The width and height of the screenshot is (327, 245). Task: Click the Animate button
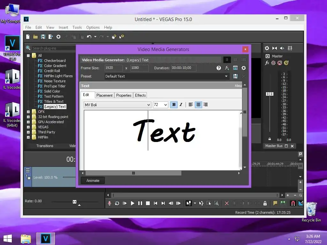pos(93,181)
